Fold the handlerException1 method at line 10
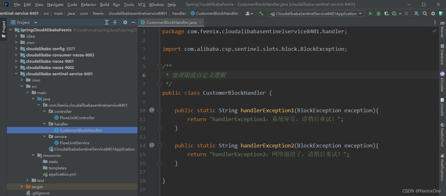This screenshot has width=446, height=196. pos(160,110)
